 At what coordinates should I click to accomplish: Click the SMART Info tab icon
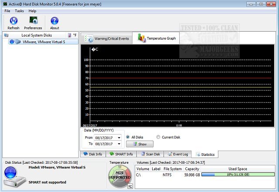(112, 154)
